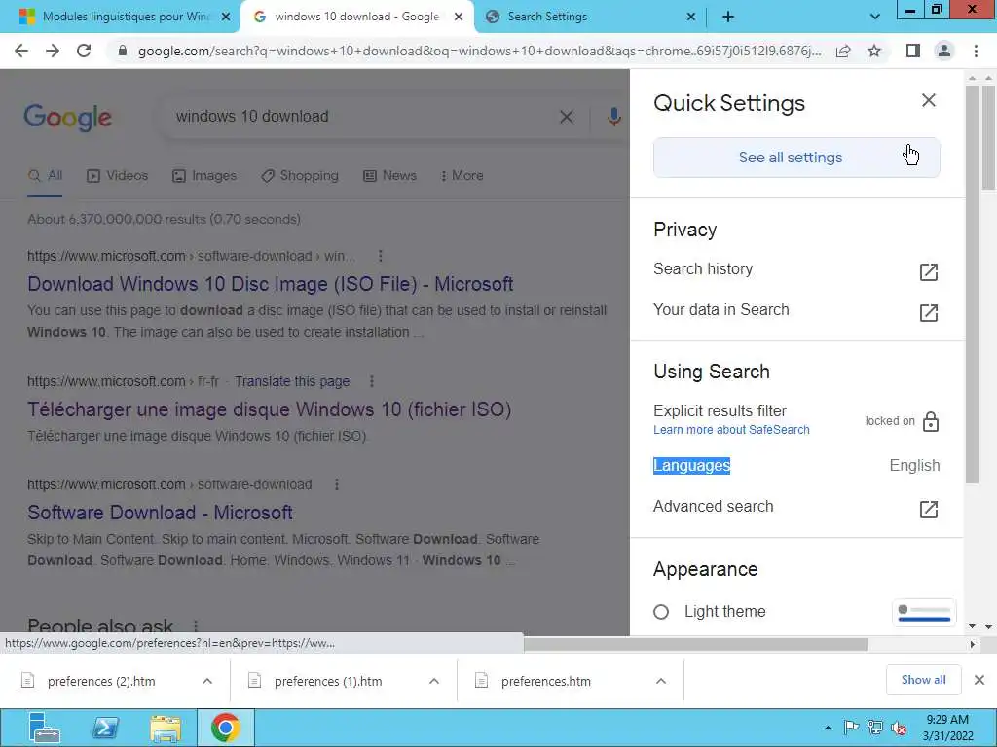Screen dimensions: 997x747
Task: Open the Shopping results tab
Action: (300, 176)
